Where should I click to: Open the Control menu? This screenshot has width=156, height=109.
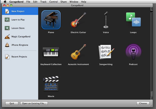pyautogui.click(x=53, y=2)
